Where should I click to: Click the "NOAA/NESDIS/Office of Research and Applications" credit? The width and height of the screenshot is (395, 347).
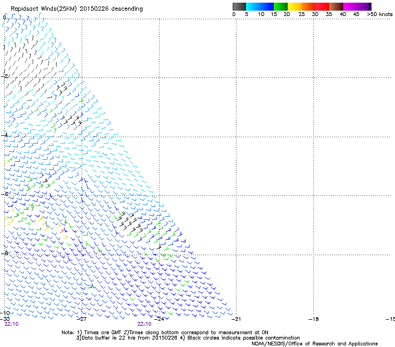point(314,343)
